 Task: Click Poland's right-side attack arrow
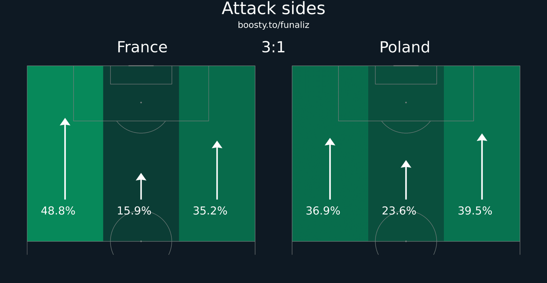pyautogui.click(x=482, y=166)
